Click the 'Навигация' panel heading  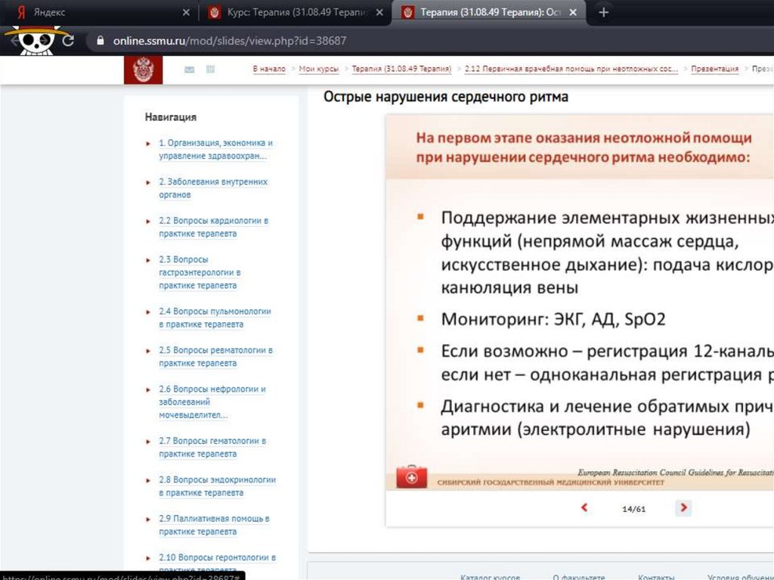point(170,117)
